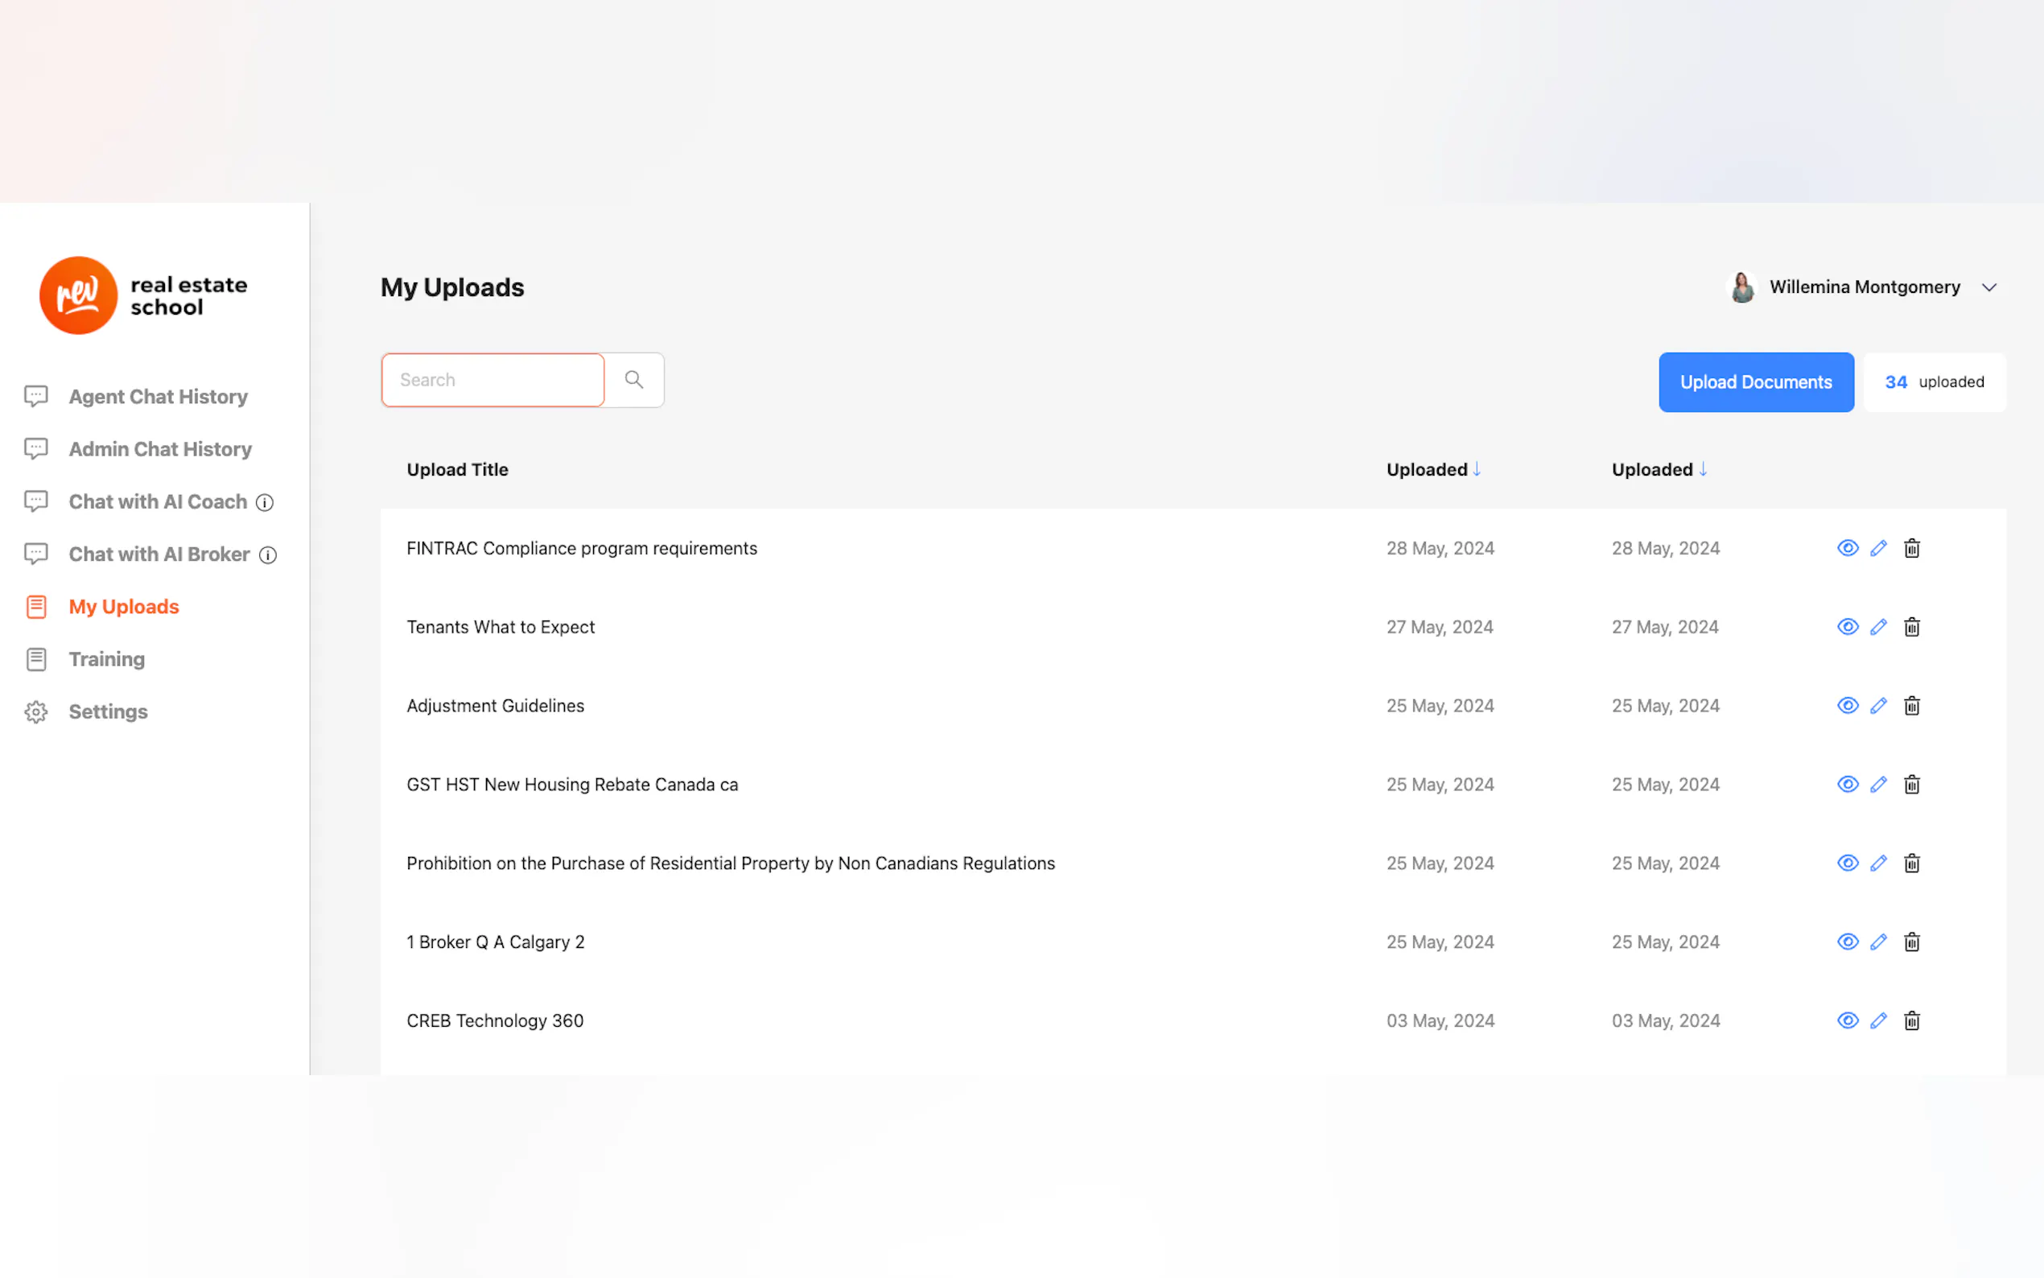Edit the Adjustment Guidelines upload title
This screenshot has width=2044, height=1278.
[1877, 706]
